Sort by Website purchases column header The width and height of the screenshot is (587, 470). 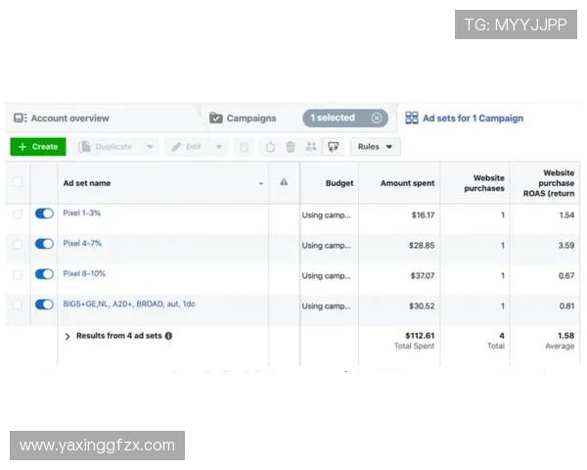tap(484, 183)
